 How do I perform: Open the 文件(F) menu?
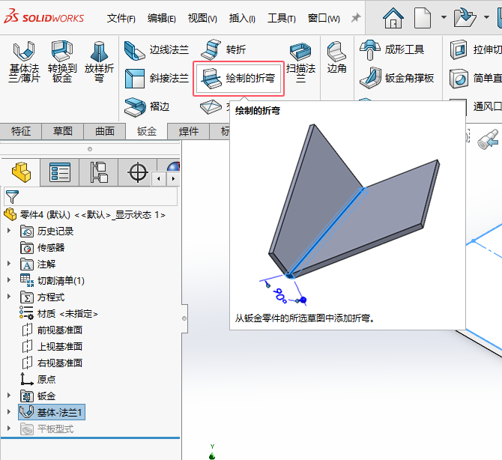coord(121,18)
